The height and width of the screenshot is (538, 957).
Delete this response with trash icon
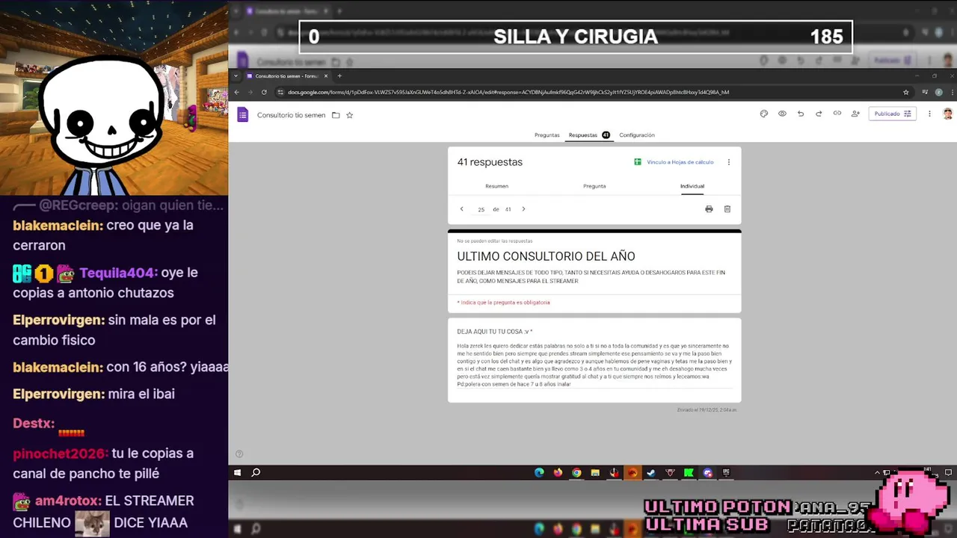(x=727, y=209)
